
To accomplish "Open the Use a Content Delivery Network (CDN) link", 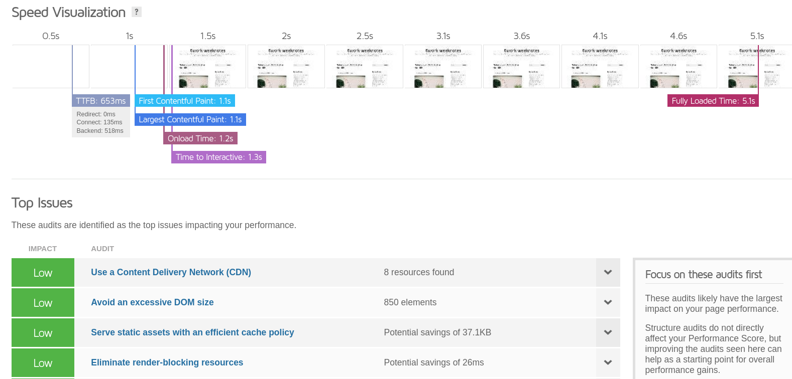I will (x=171, y=272).
